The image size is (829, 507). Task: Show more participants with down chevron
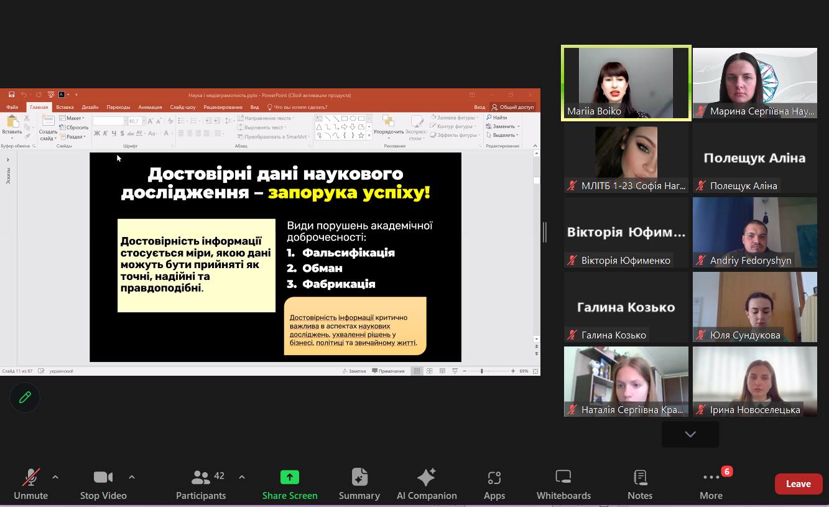point(690,434)
